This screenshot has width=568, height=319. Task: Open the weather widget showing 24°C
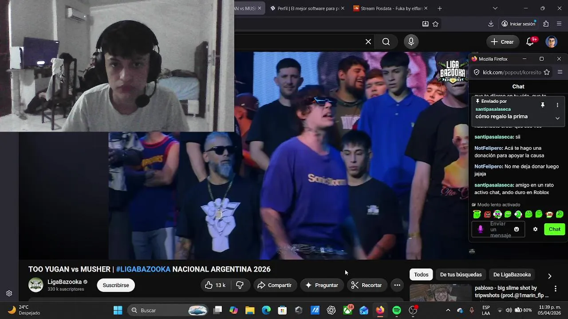(24, 310)
